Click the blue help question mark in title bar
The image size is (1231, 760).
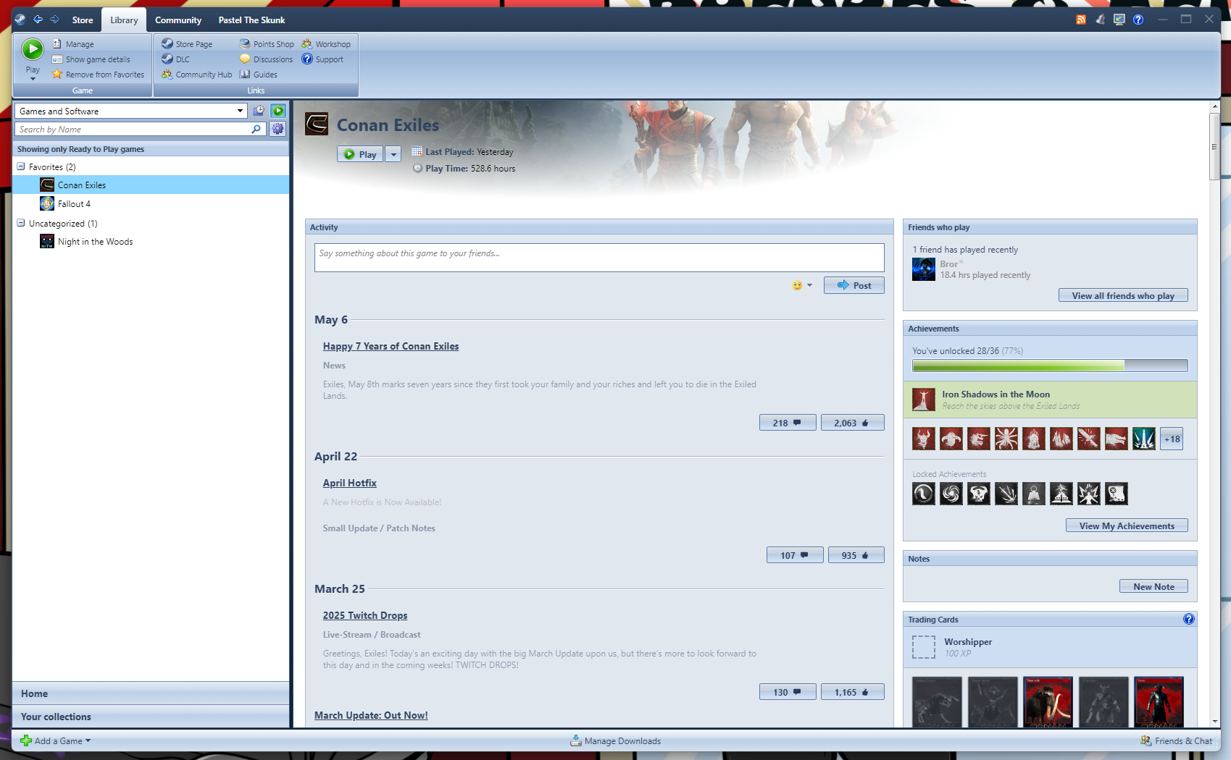(1138, 20)
